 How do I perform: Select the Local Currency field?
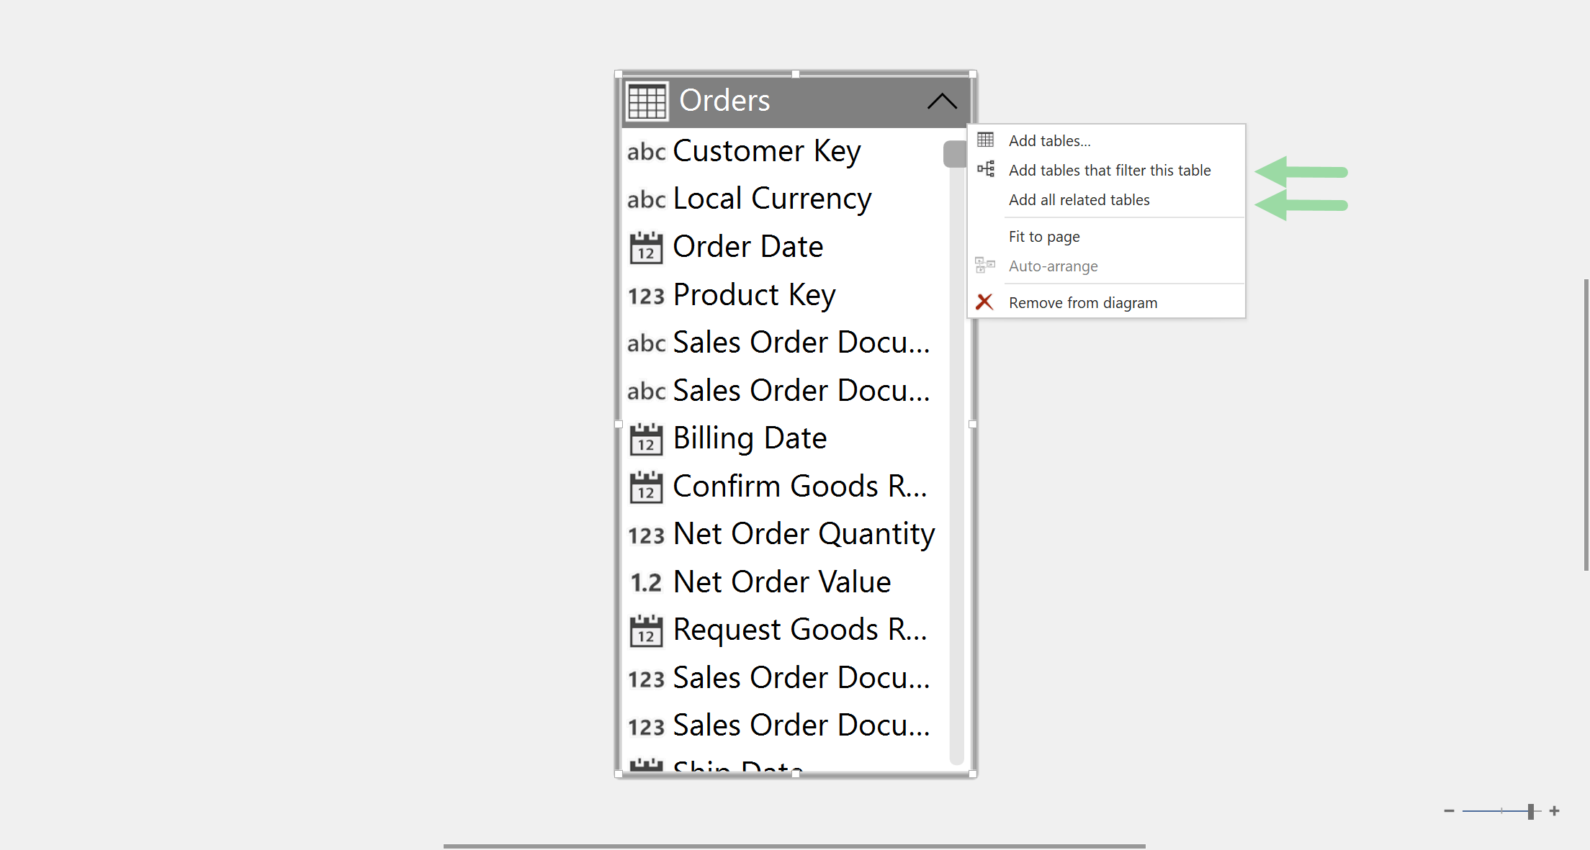pos(771,198)
